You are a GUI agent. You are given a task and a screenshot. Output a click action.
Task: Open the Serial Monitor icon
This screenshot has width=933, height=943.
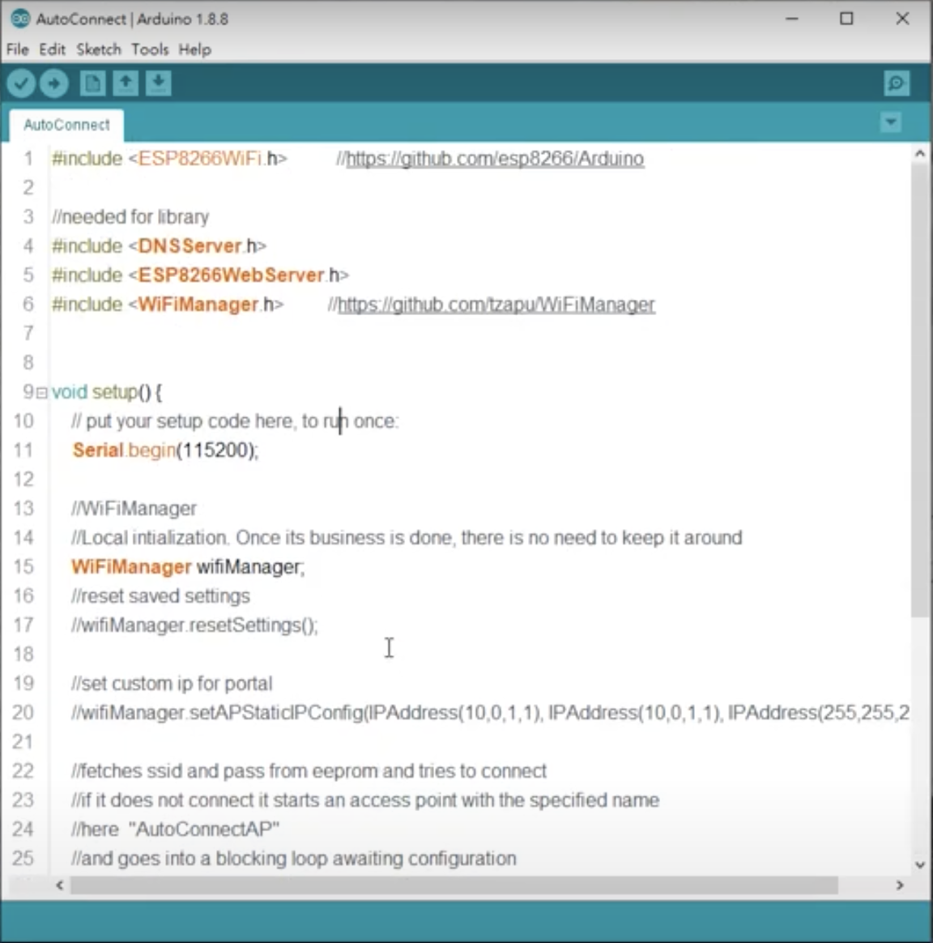(897, 83)
